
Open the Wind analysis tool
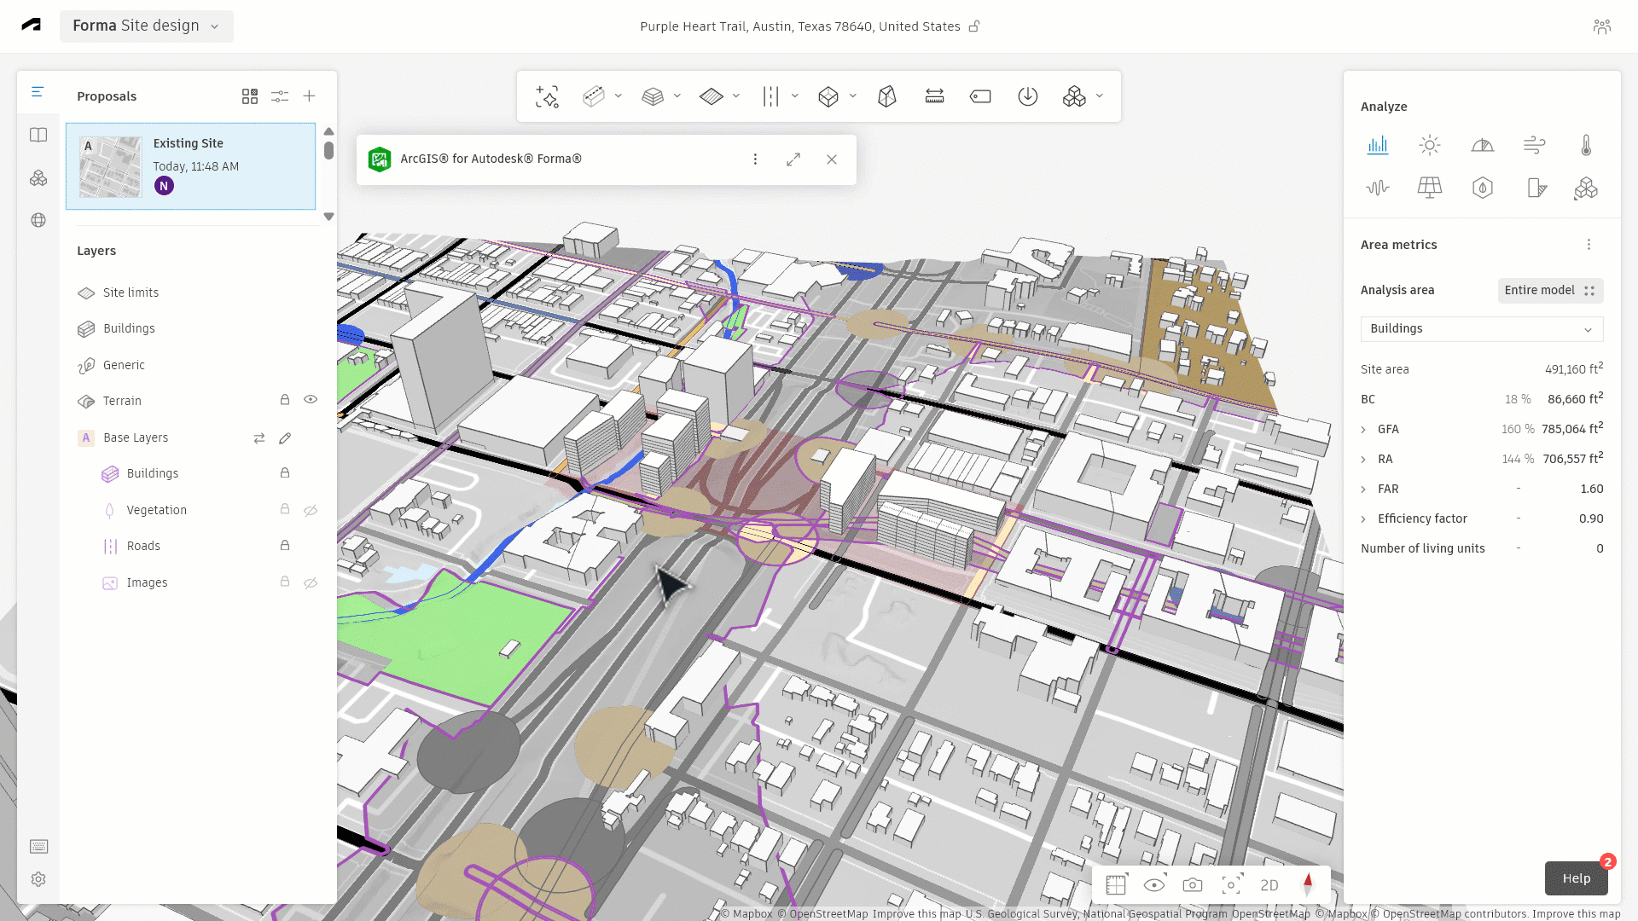[x=1534, y=145]
